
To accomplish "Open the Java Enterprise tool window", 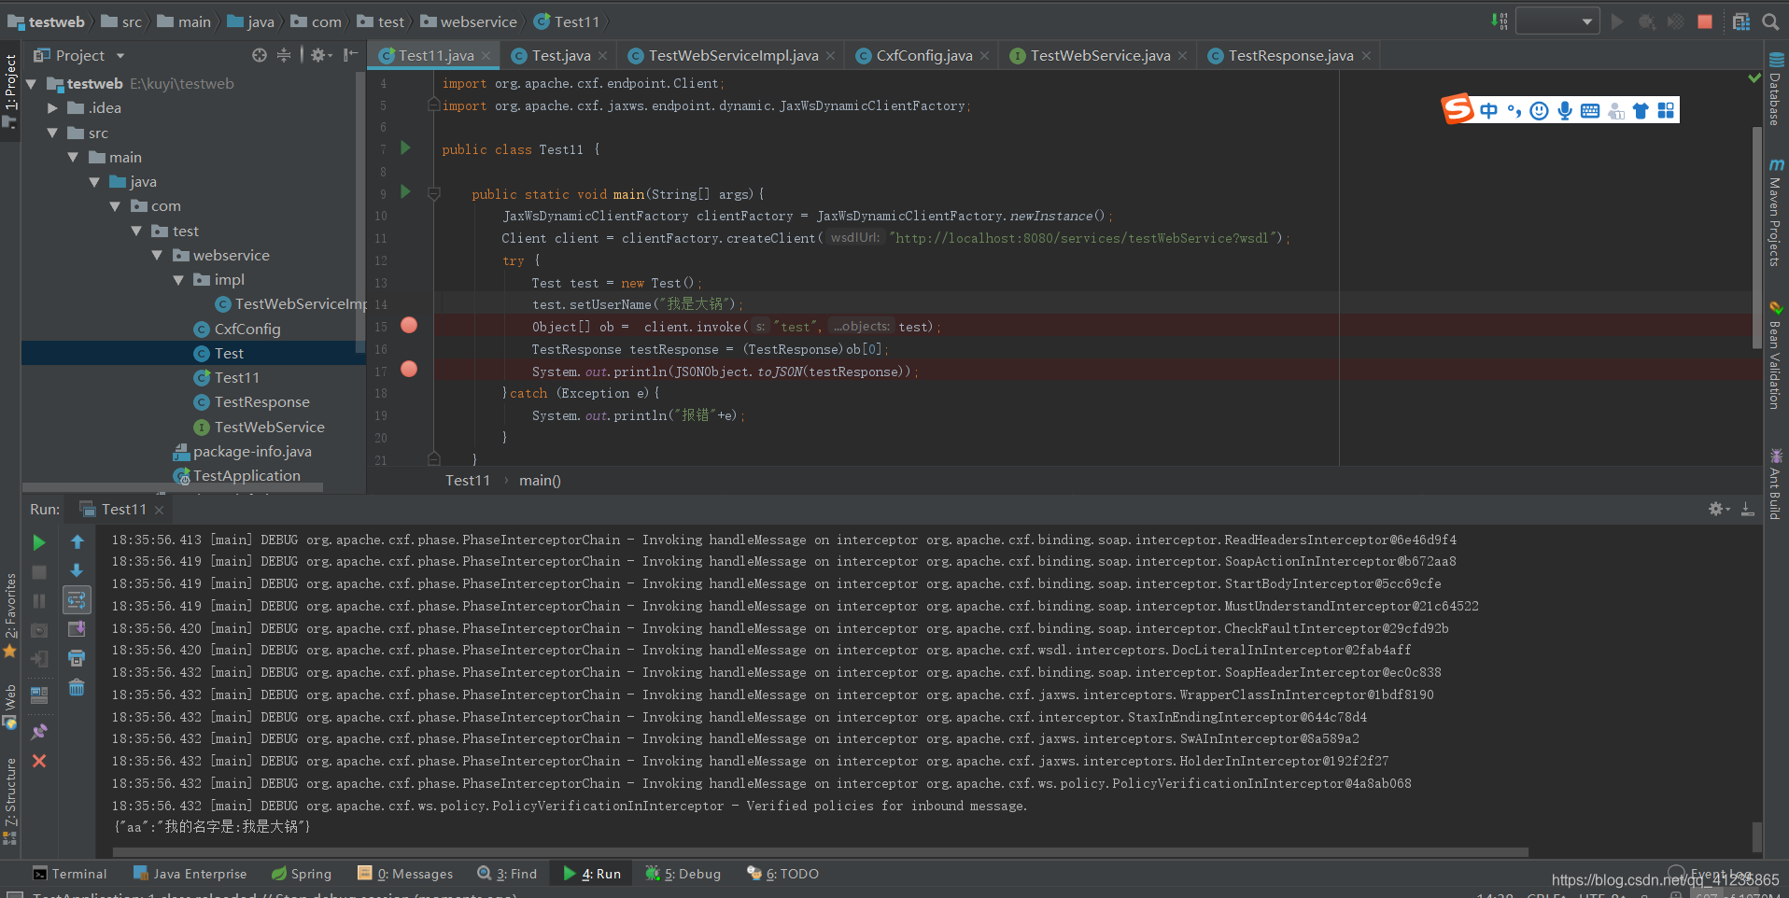I will tap(190, 874).
